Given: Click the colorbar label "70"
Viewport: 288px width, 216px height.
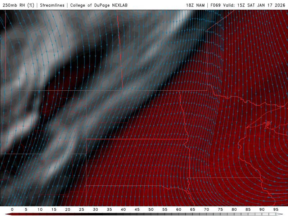Looking at the screenshot, I should [206, 210].
